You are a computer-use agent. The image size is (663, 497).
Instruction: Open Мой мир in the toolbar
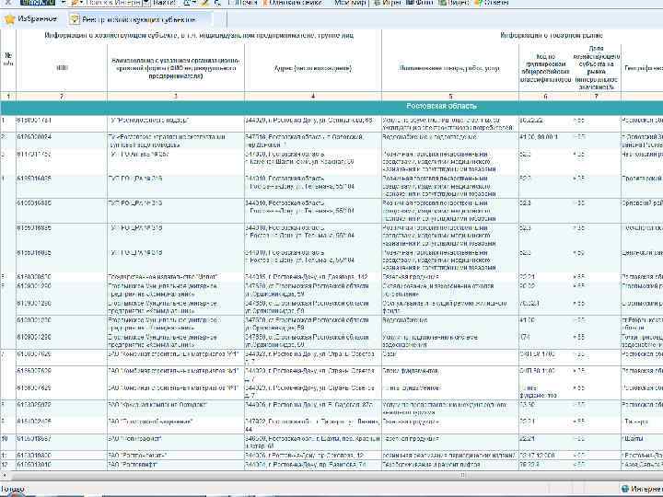point(349,4)
